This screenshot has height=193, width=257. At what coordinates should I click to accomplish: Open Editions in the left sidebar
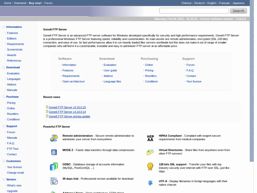pyautogui.click(x=12, y=38)
